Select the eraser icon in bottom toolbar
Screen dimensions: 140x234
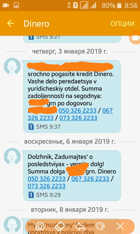click(60, 226)
